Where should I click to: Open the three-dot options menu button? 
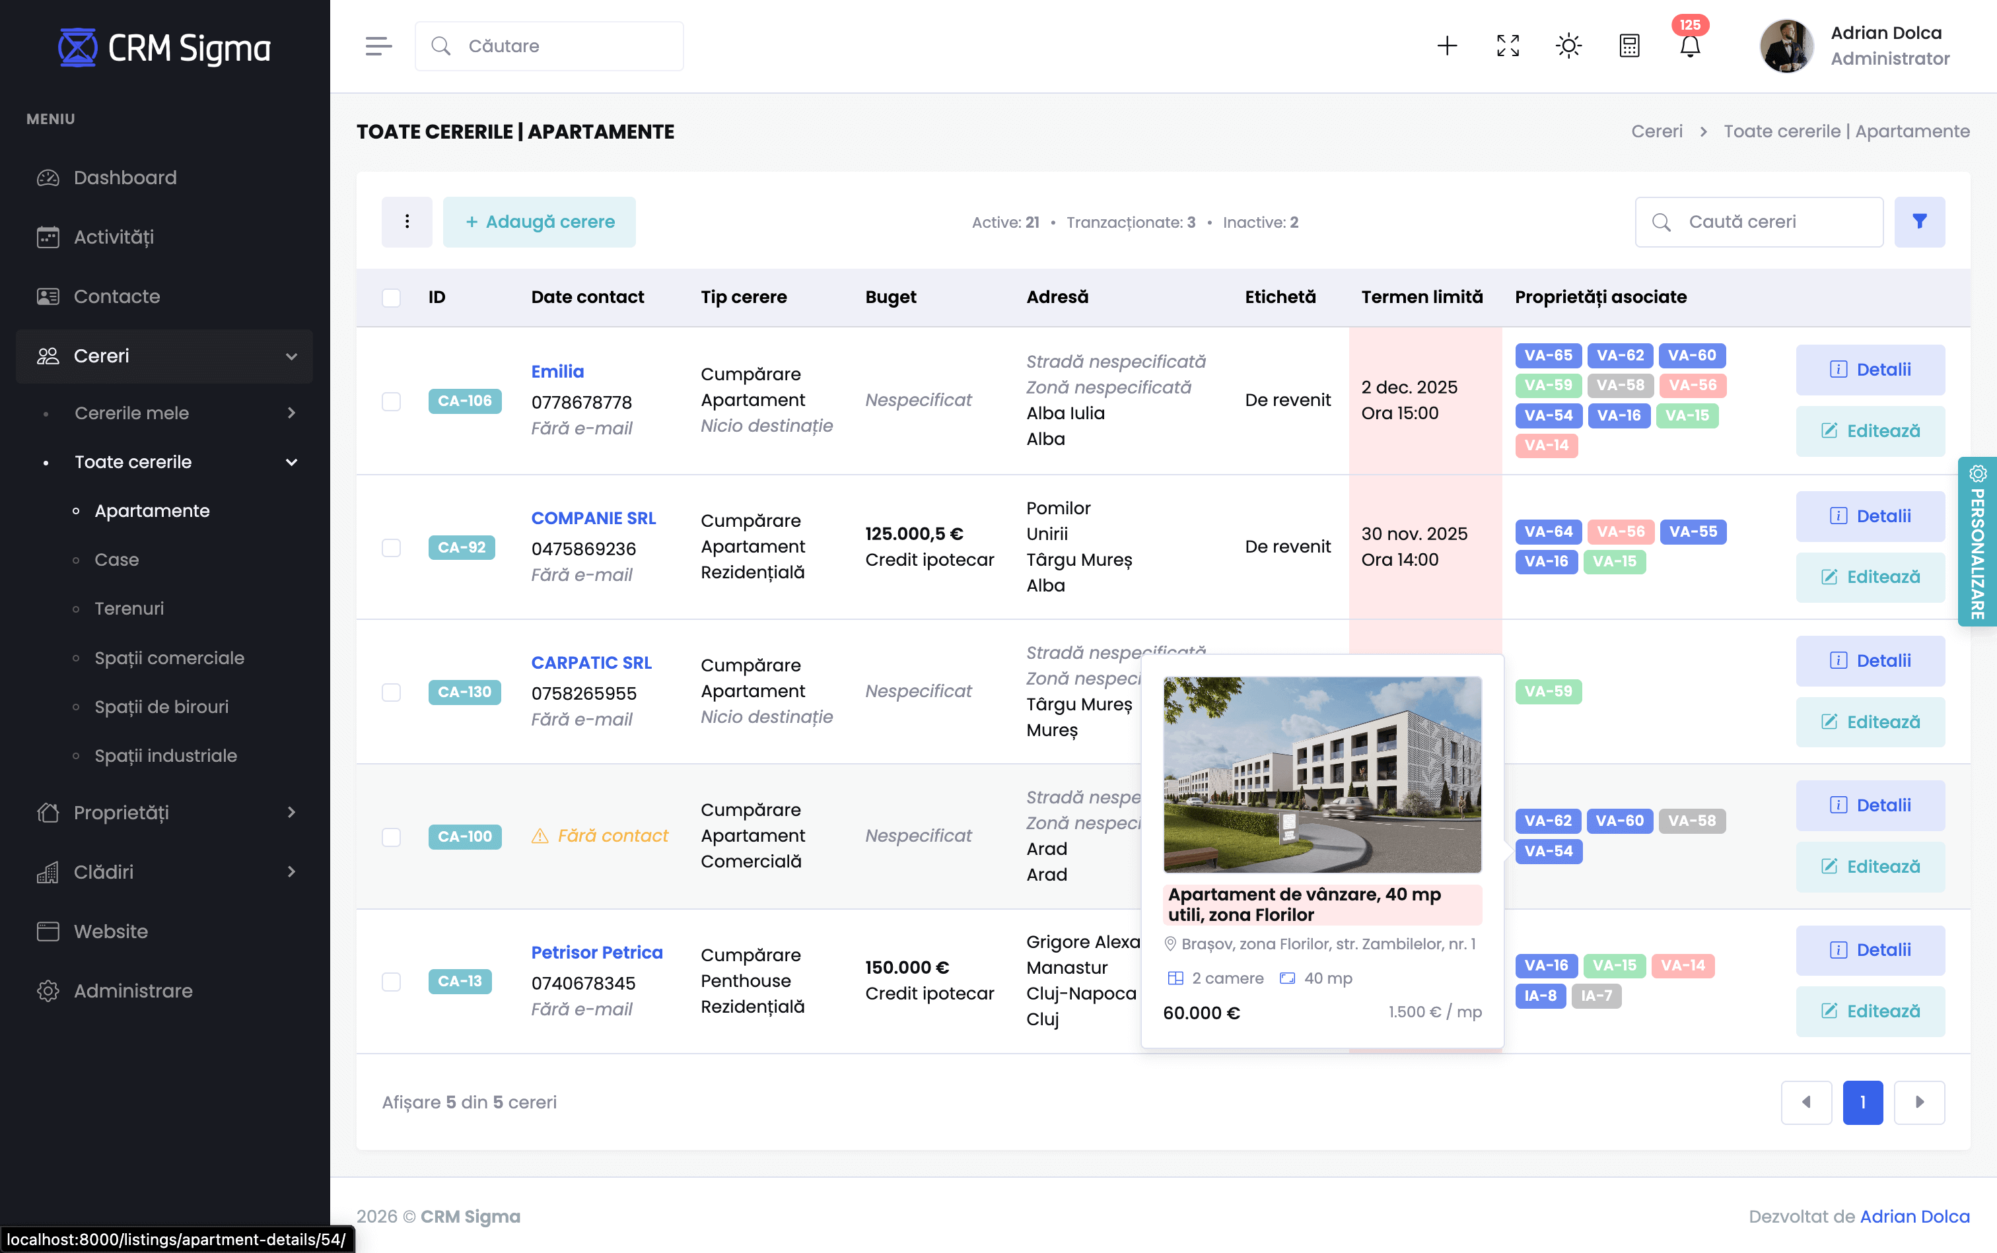(407, 222)
